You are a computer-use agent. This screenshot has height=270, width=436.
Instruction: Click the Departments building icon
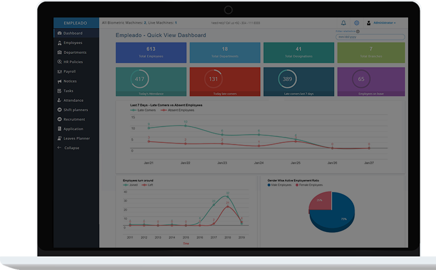[59, 52]
